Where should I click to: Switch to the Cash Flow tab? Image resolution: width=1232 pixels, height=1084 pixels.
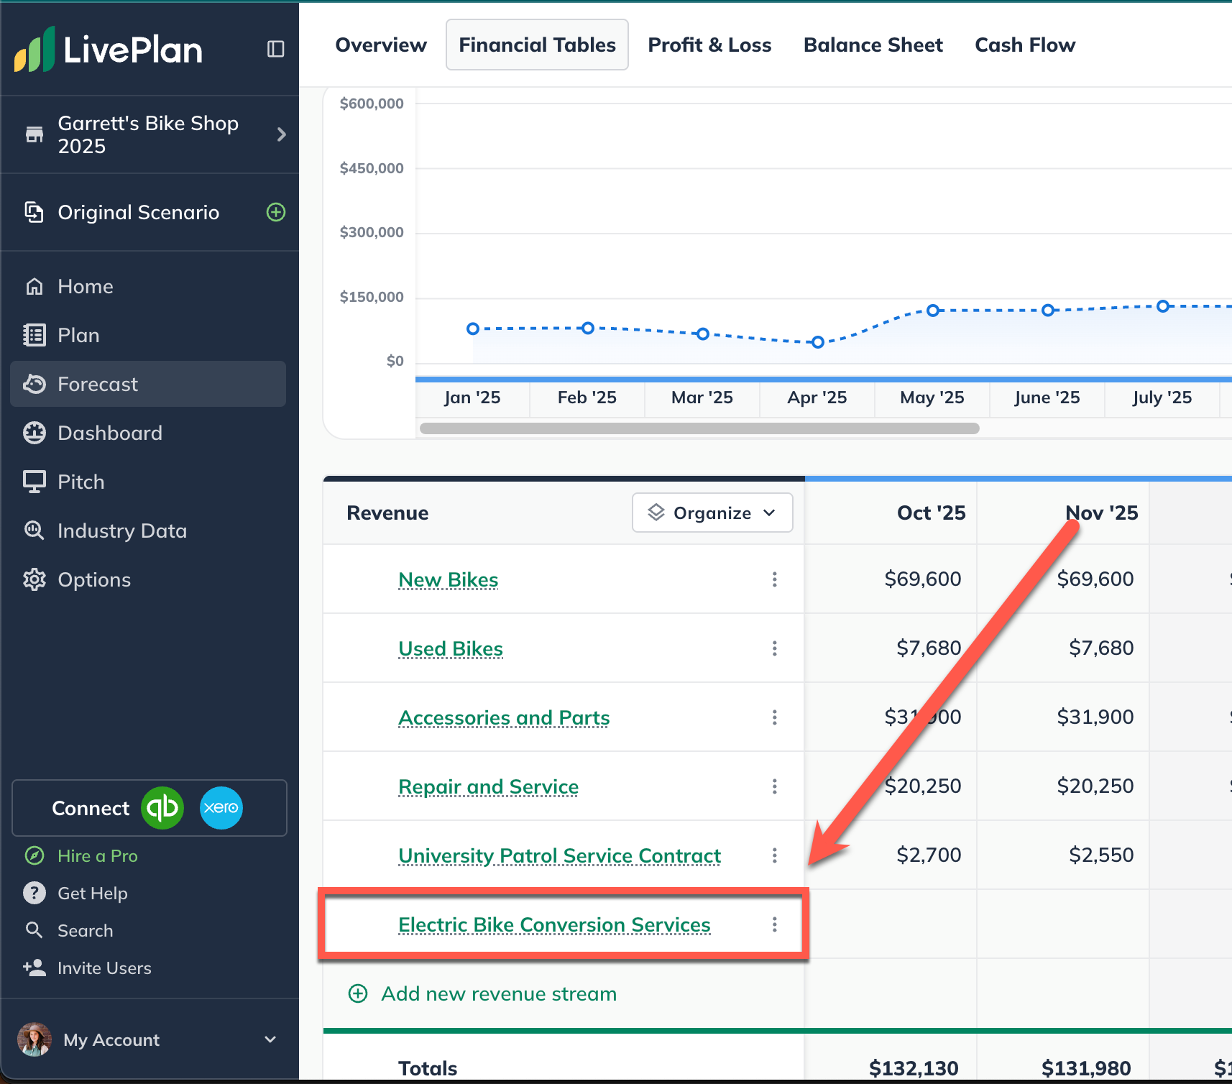[x=1024, y=45]
